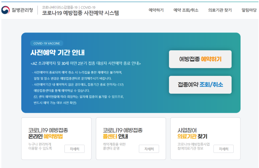Viewport: 259px width, 168px height.
Task: Click the 콜센터 안내 card heading
Action: point(123,133)
